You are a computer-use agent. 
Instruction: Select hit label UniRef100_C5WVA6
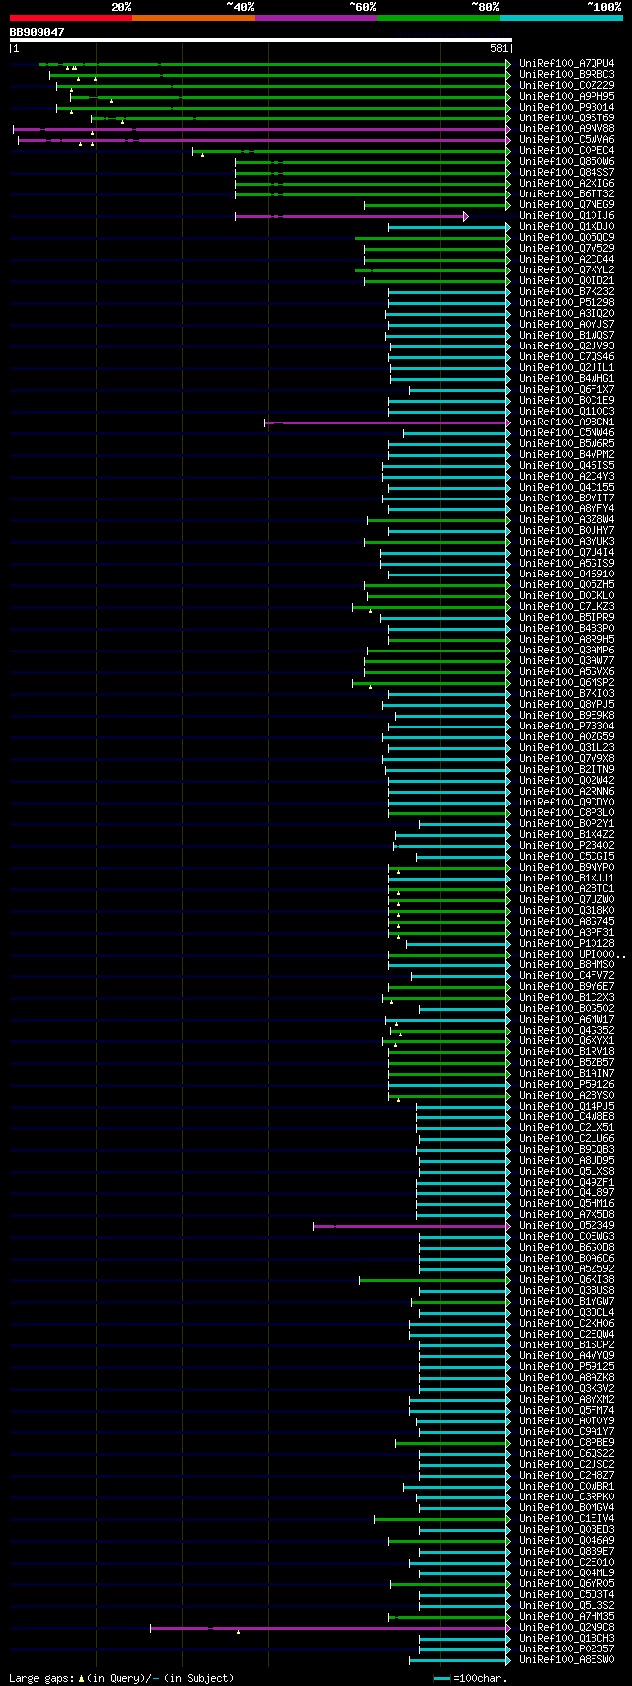click(x=567, y=140)
